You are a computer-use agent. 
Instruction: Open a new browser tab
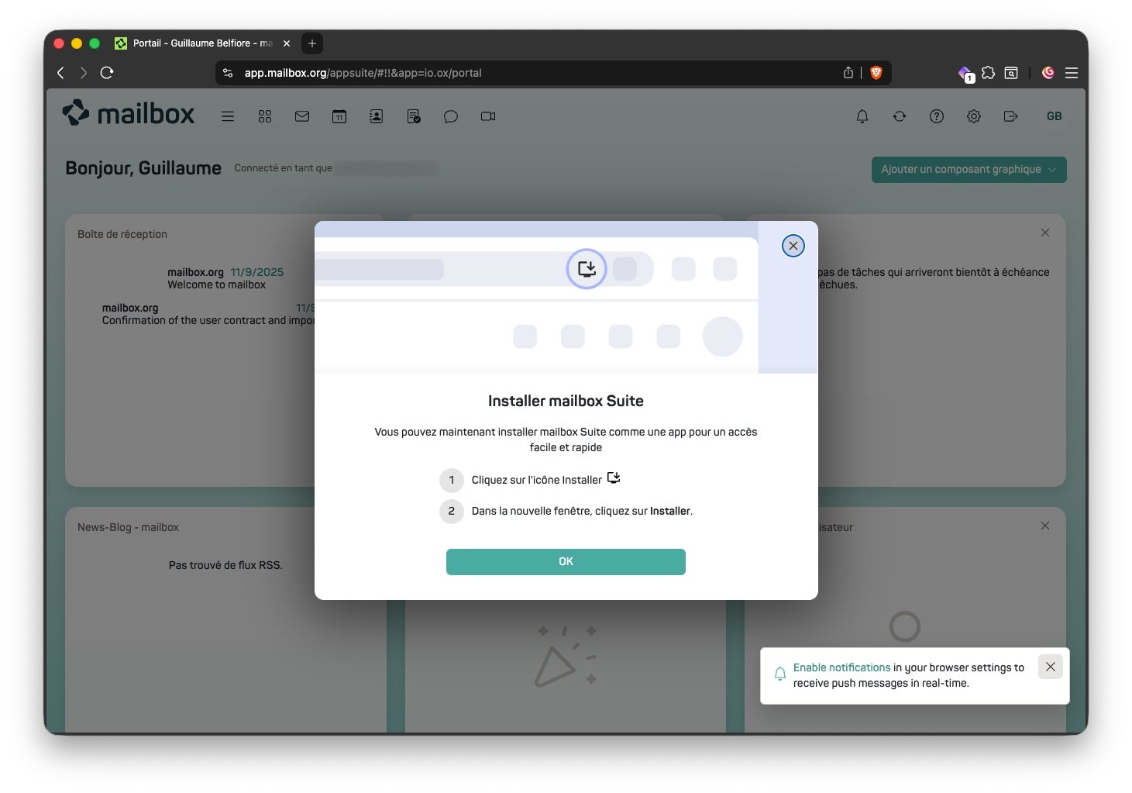[x=312, y=43]
